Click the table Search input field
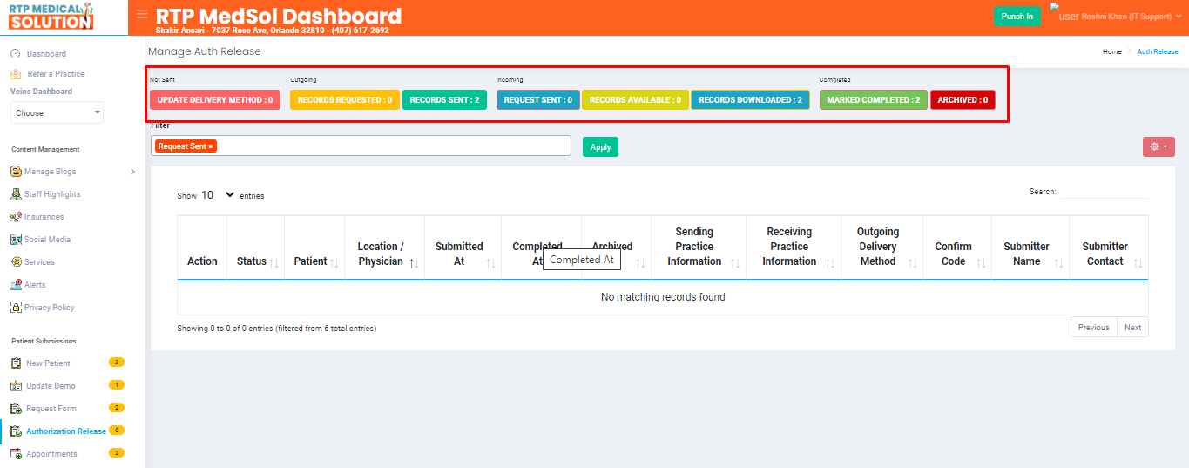The image size is (1189, 468). coord(1104,192)
